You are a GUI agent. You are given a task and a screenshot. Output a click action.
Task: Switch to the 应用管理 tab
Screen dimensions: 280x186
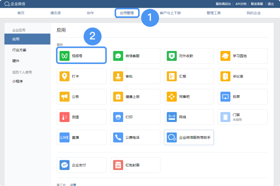pos(127,13)
